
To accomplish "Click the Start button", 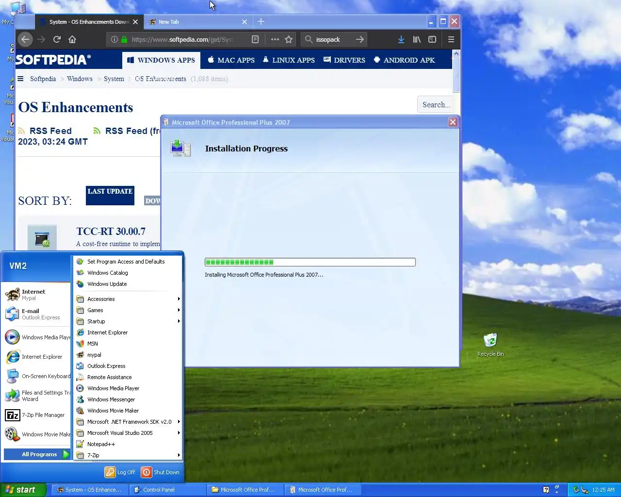I will click(x=23, y=490).
